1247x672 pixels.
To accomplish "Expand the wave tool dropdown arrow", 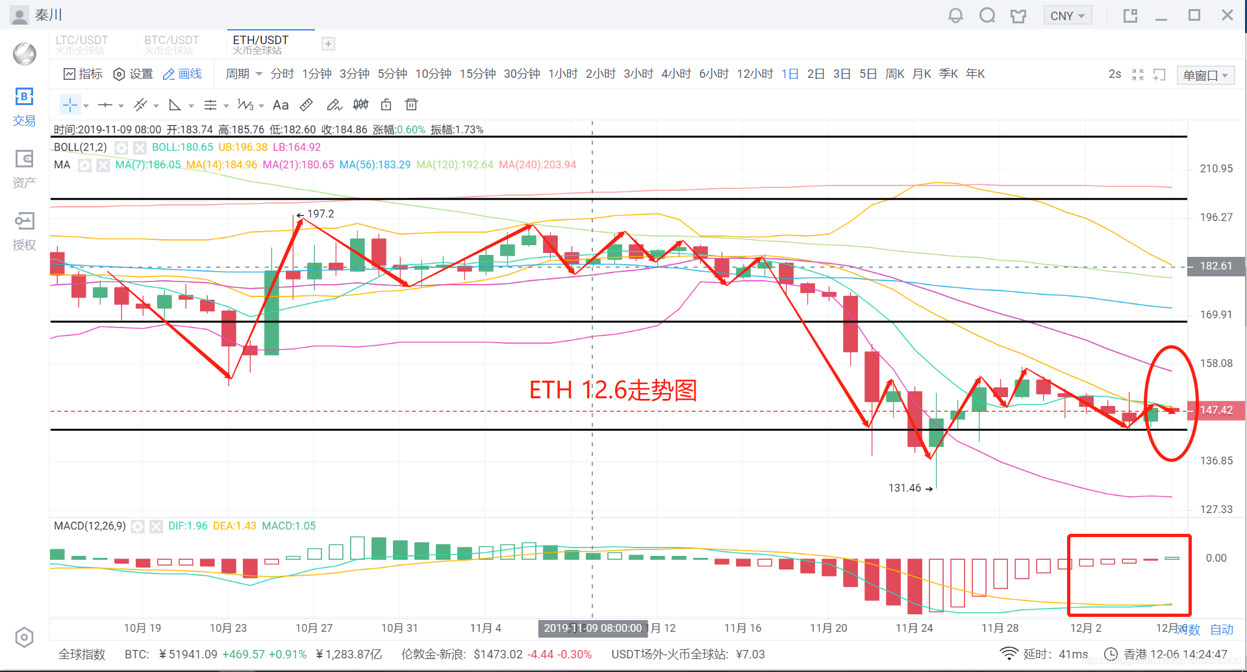I will click(261, 106).
